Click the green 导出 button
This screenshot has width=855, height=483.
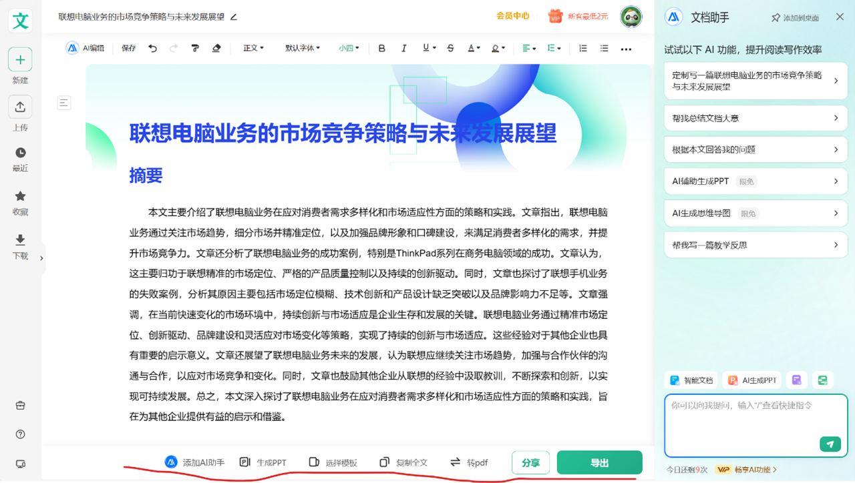599,462
